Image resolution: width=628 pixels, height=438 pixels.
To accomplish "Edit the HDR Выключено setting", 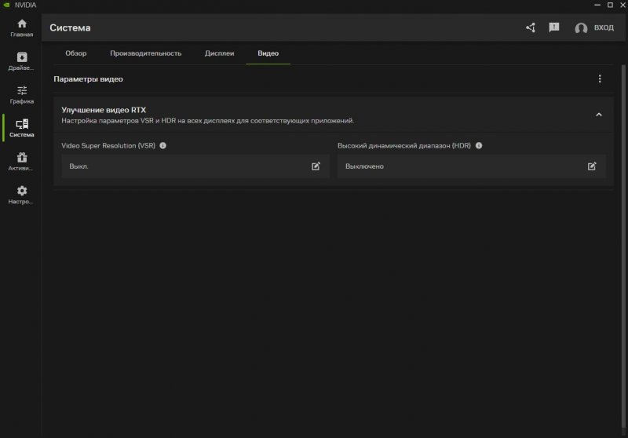I will tap(592, 166).
